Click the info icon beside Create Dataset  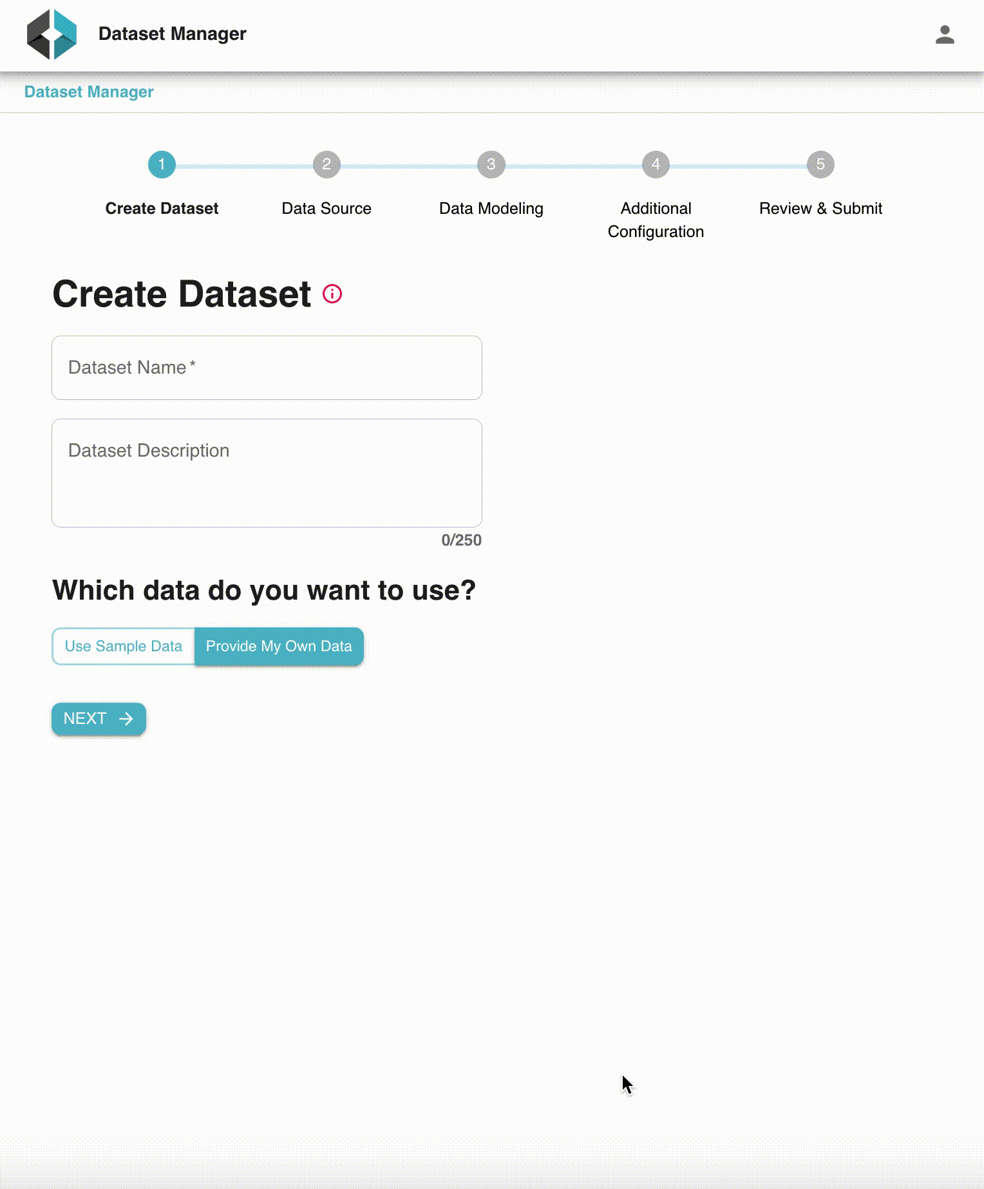click(331, 294)
